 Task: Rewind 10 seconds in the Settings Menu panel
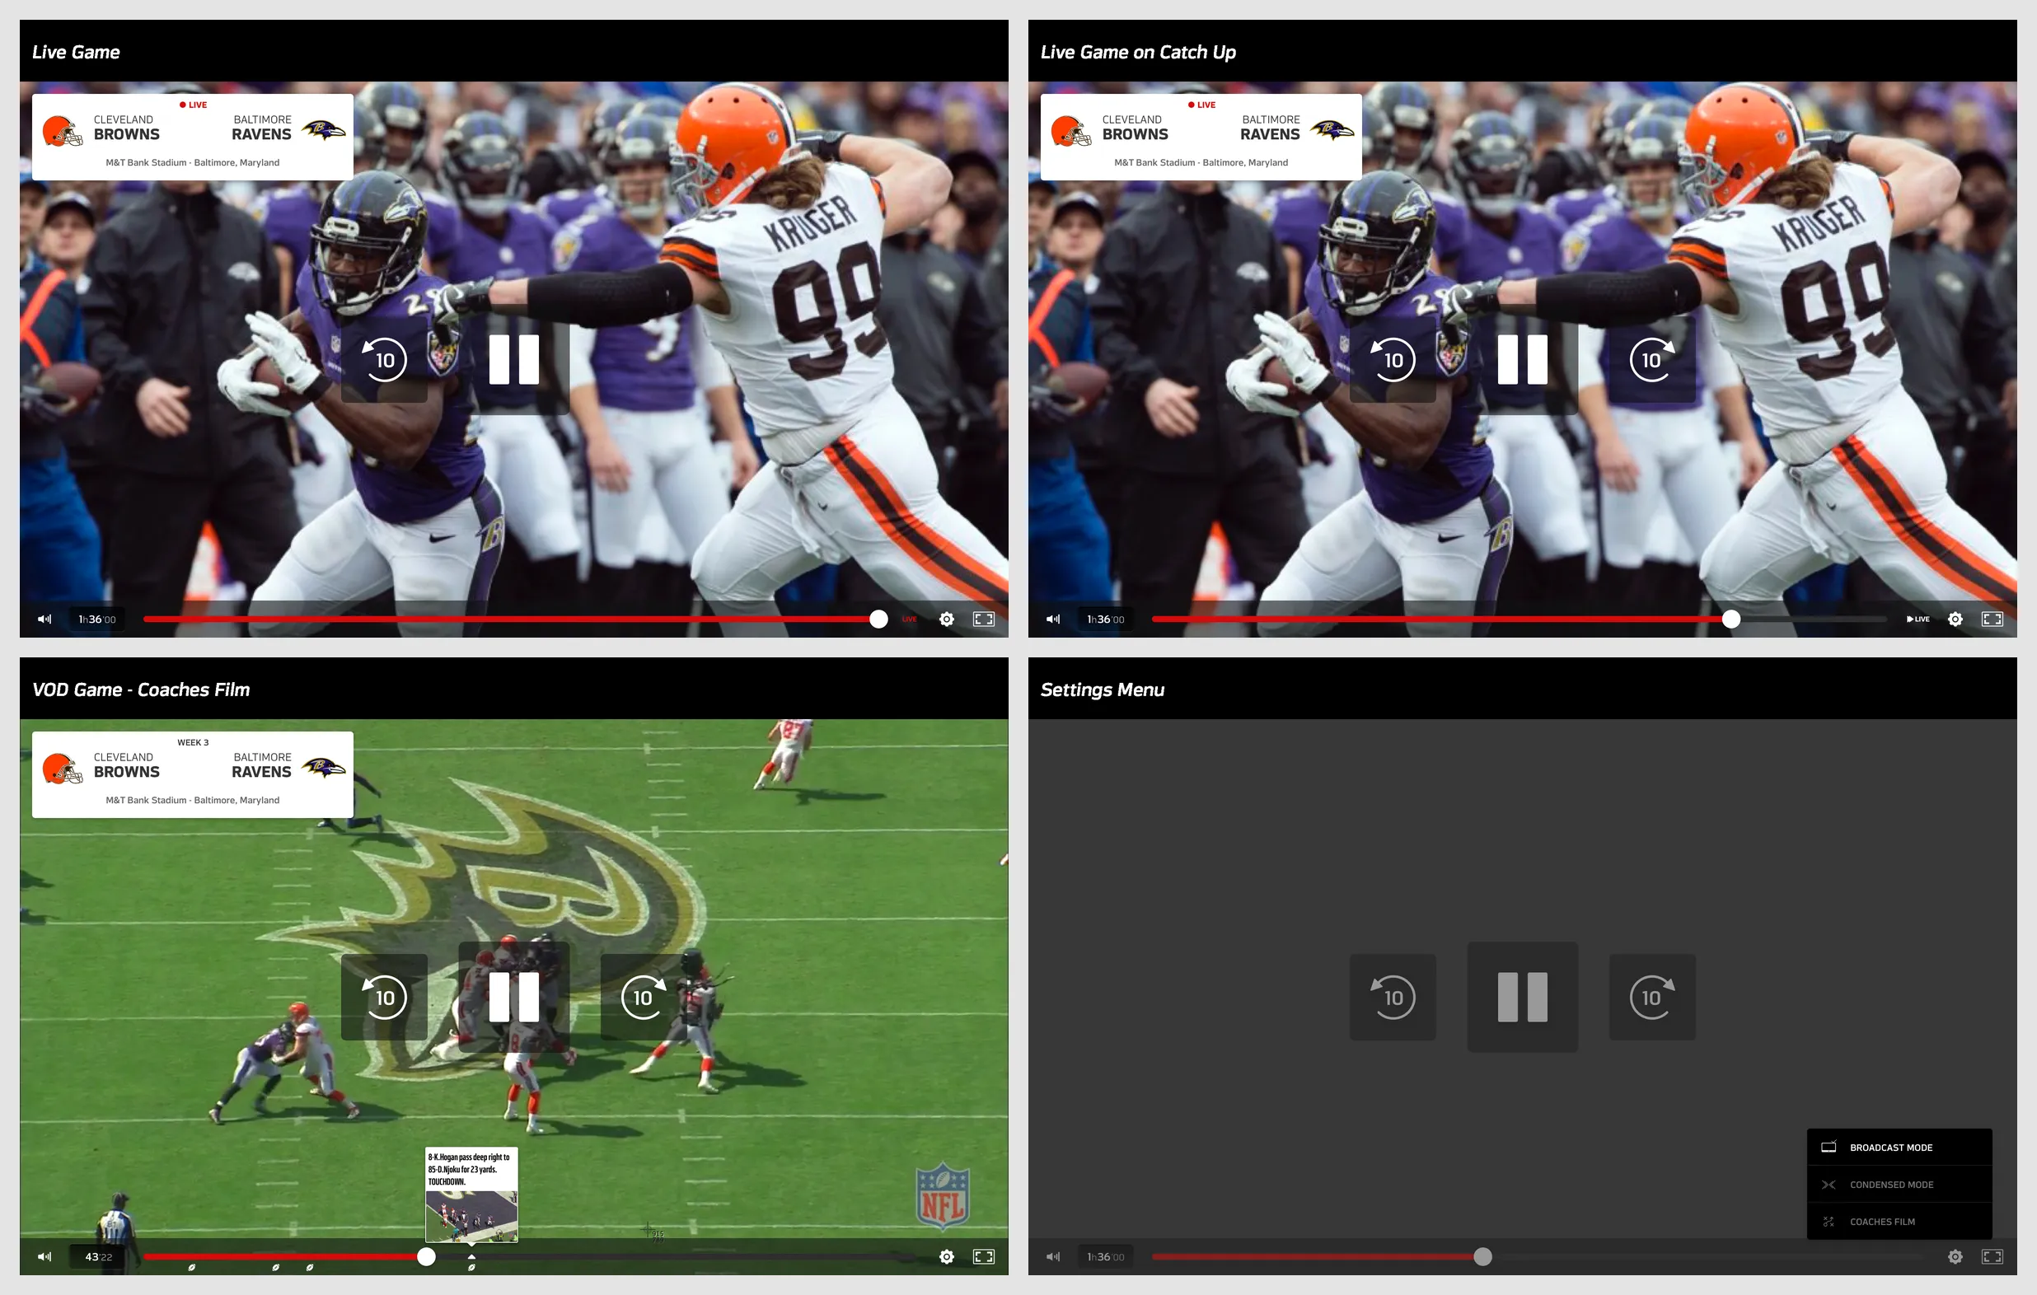tap(1393, 998)
